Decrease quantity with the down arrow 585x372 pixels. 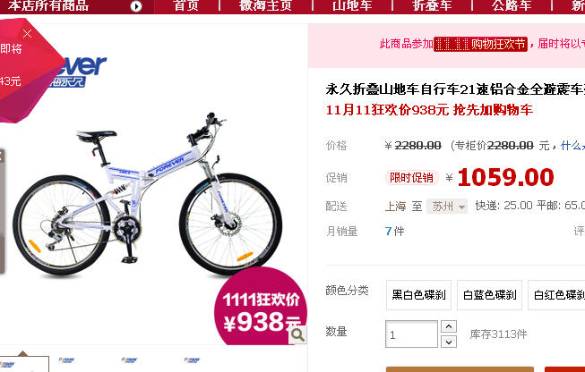coord(449,342)
